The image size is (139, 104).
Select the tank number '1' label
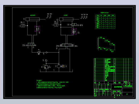54,70
